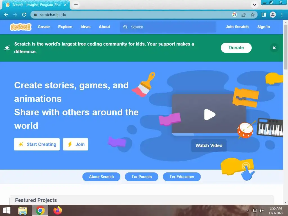Reload the page with refresh icon
Screen dimensions: 288x216
tap(24, 15)
